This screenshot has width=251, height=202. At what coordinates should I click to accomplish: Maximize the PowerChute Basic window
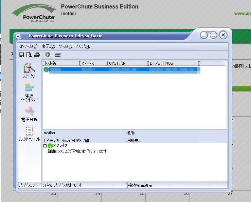click(x=213, y=35)
